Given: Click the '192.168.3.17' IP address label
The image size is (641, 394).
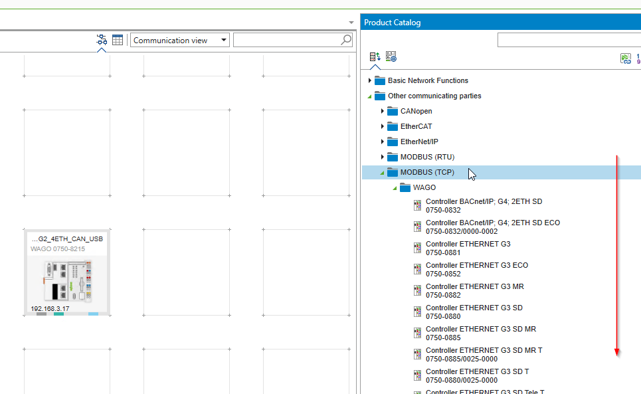Looking at the screenshot, I should point(50,308).
